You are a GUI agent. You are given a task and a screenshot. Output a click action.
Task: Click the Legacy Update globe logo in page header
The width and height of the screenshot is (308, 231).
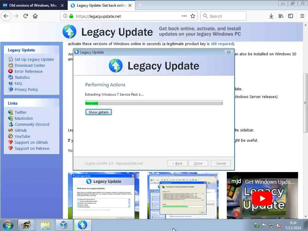(x=69, y=32)
